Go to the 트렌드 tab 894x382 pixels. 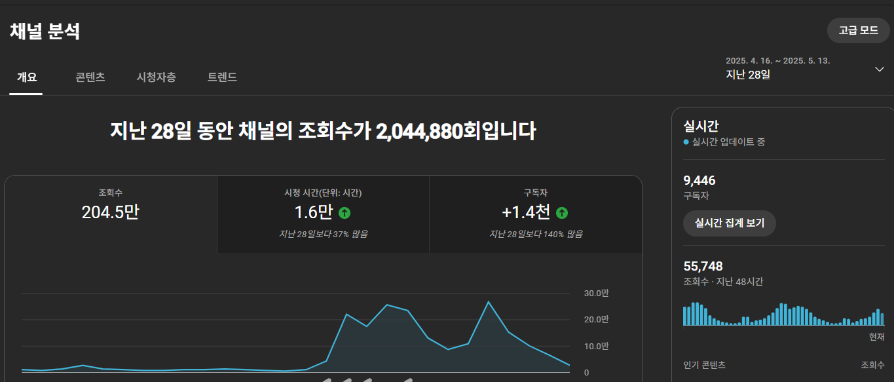(x=222, y=77)
